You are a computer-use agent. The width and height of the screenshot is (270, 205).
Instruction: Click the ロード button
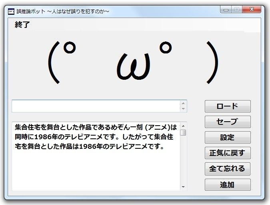[228, 106]
